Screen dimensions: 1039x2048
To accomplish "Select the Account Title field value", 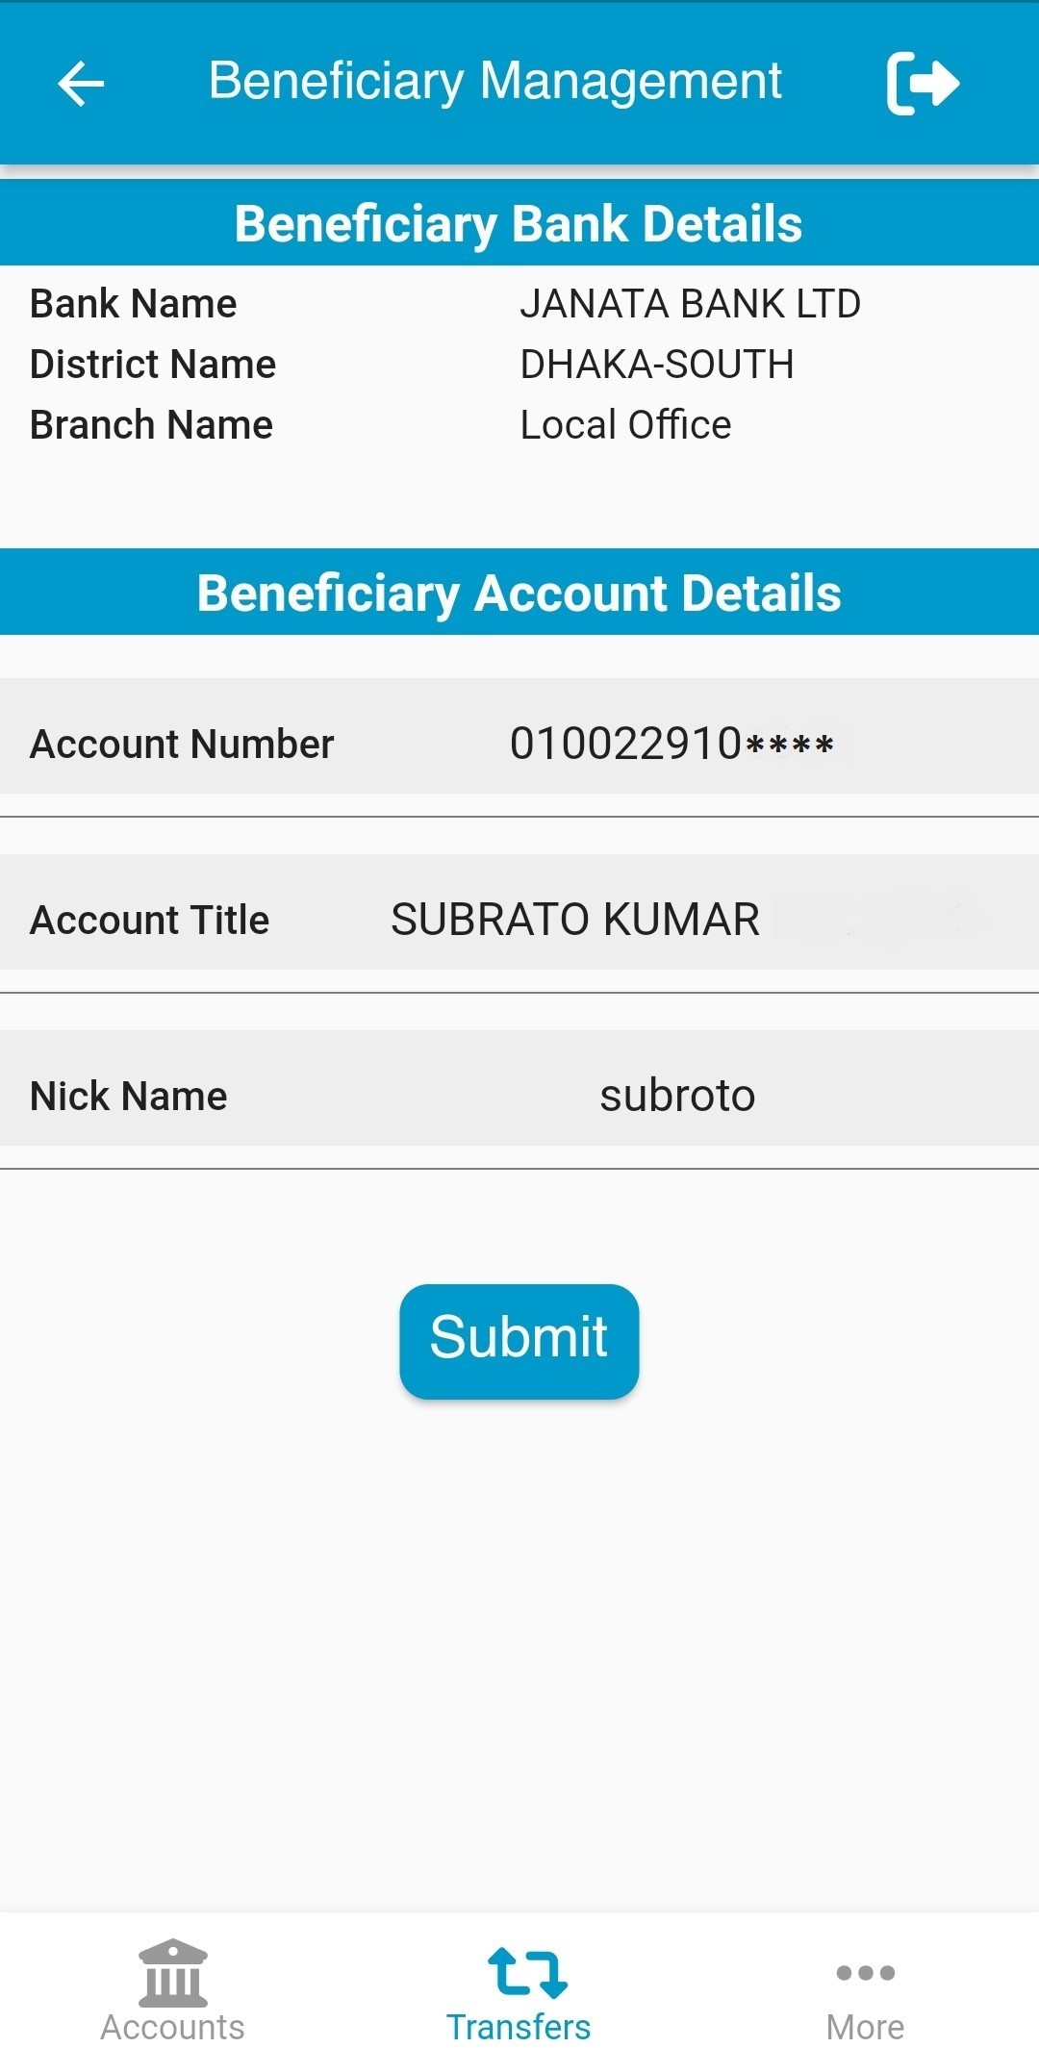I will [x=575, y=920].
